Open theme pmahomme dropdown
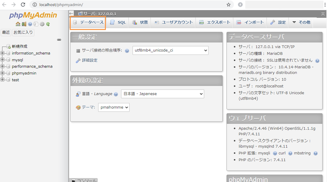 coord(114,107)
